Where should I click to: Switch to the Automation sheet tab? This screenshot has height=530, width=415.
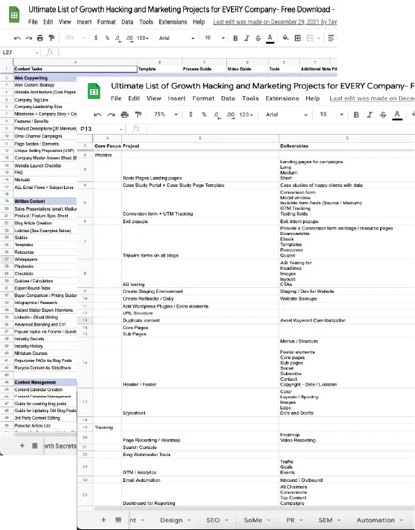click(380, 520)
